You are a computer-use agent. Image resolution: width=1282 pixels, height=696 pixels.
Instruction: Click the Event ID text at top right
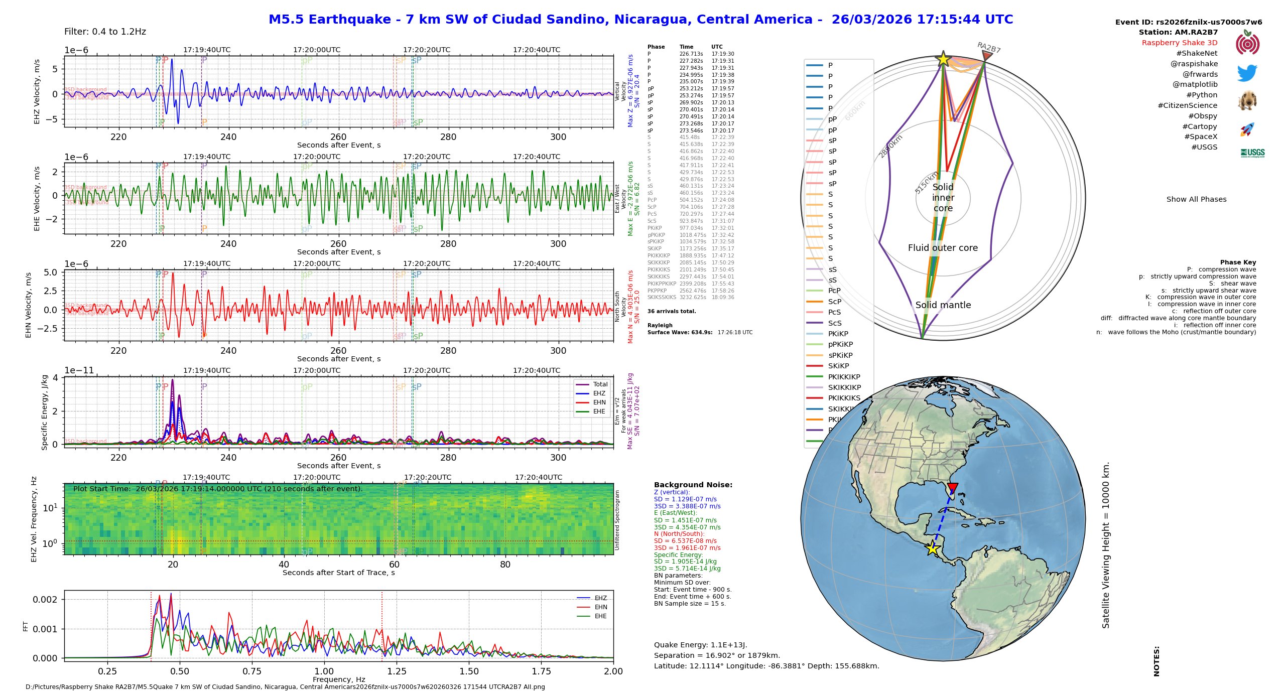click(1188, 22)
